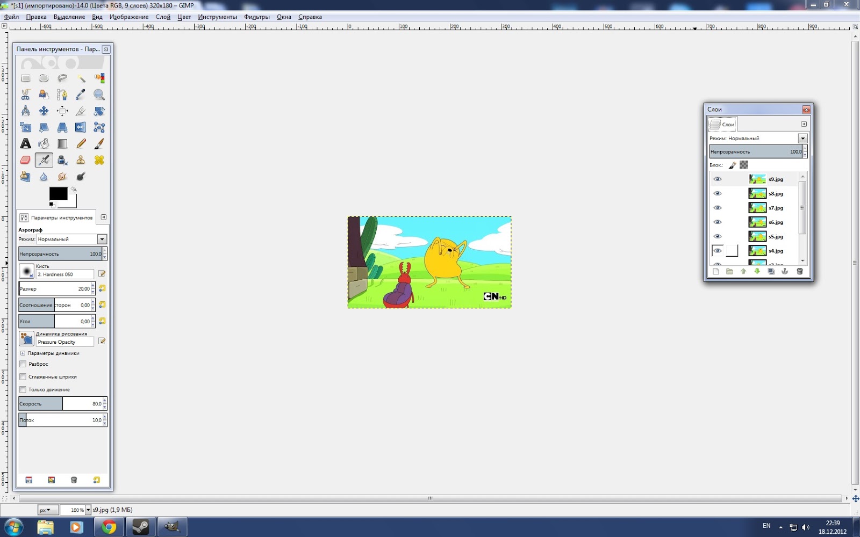Image resolution: width=860 pixels, height=537 pixels.
Task: Select the Cage Transform tool
Action: 99,127
